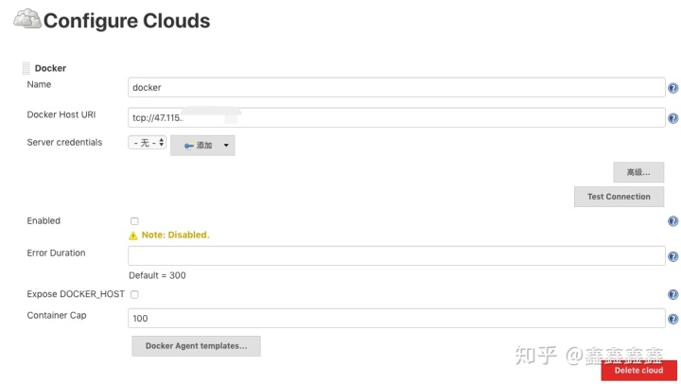
Task: Open help for the Name field
Action: click(x=672, y=88)
